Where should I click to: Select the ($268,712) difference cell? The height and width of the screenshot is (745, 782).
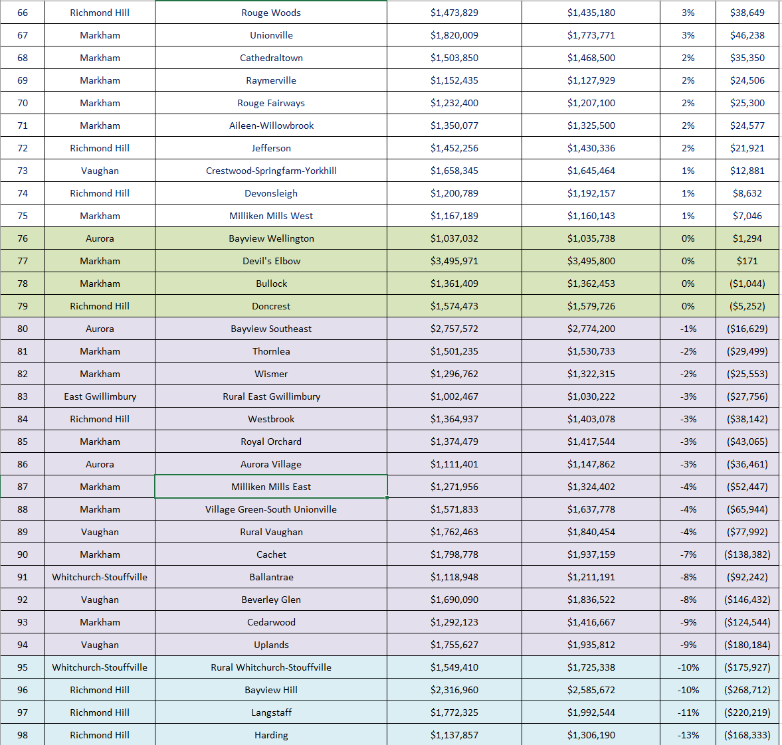coord(747,690)
